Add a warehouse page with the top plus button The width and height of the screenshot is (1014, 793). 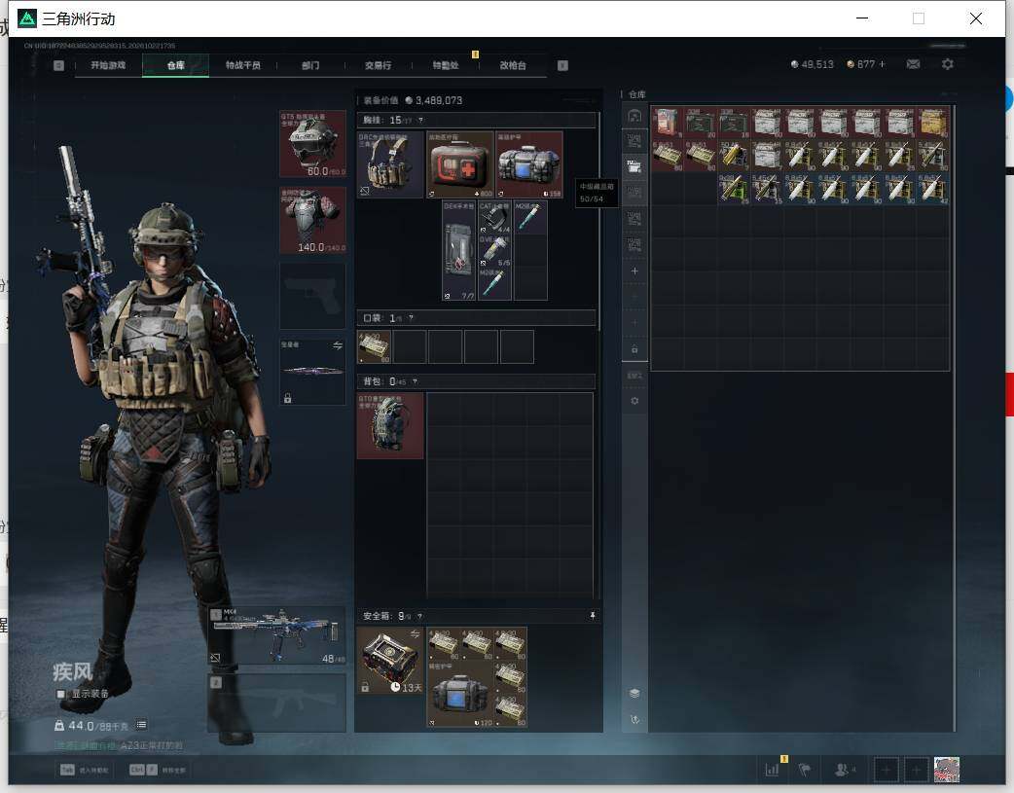click(x=634, y=271)
